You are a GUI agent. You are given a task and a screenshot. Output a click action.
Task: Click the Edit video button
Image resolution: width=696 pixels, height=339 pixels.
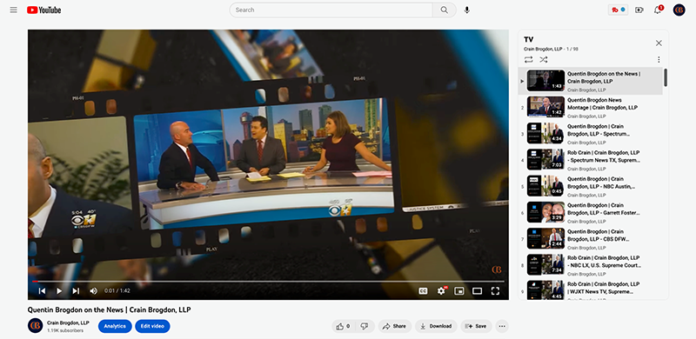pyautogui.click(x=152, y=326)
